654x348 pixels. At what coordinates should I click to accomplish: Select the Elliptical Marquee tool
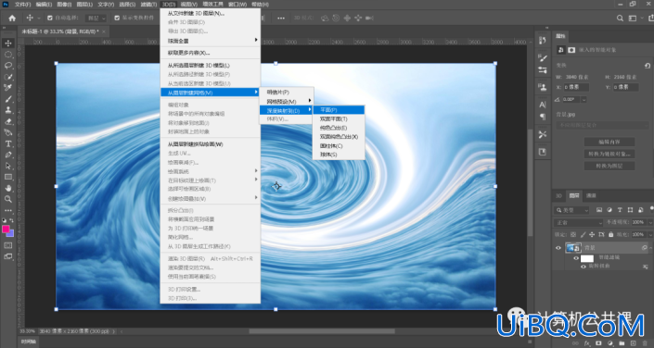click(x=8, y=54)
